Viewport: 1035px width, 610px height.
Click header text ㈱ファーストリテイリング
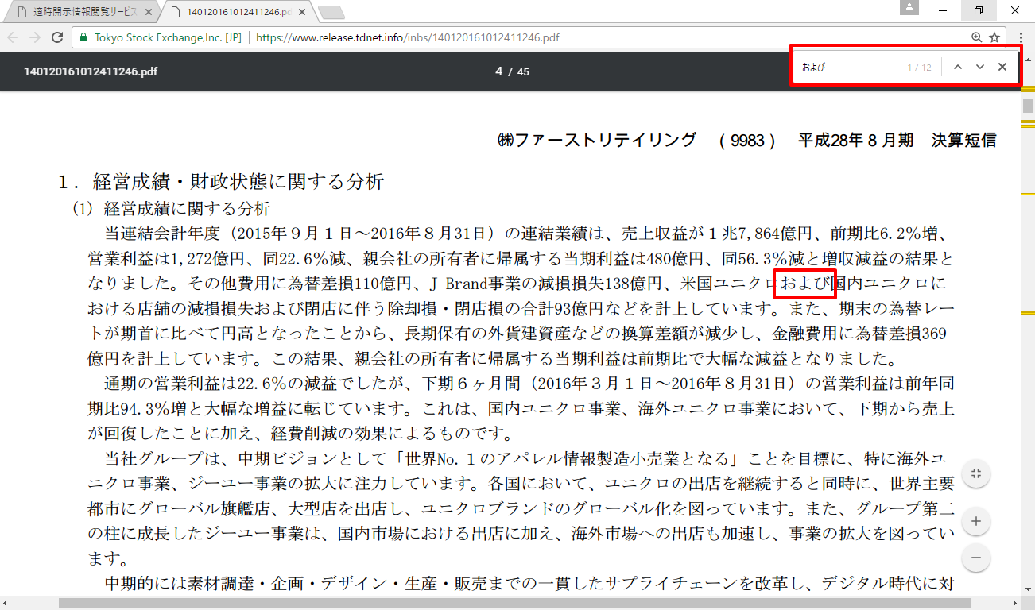point(597,141)
